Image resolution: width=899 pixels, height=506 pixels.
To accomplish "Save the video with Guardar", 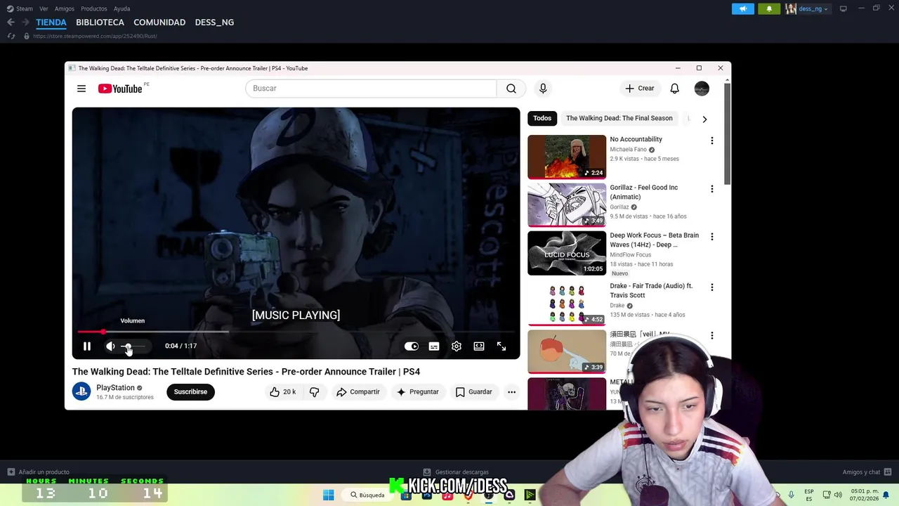I will point(474,392).
